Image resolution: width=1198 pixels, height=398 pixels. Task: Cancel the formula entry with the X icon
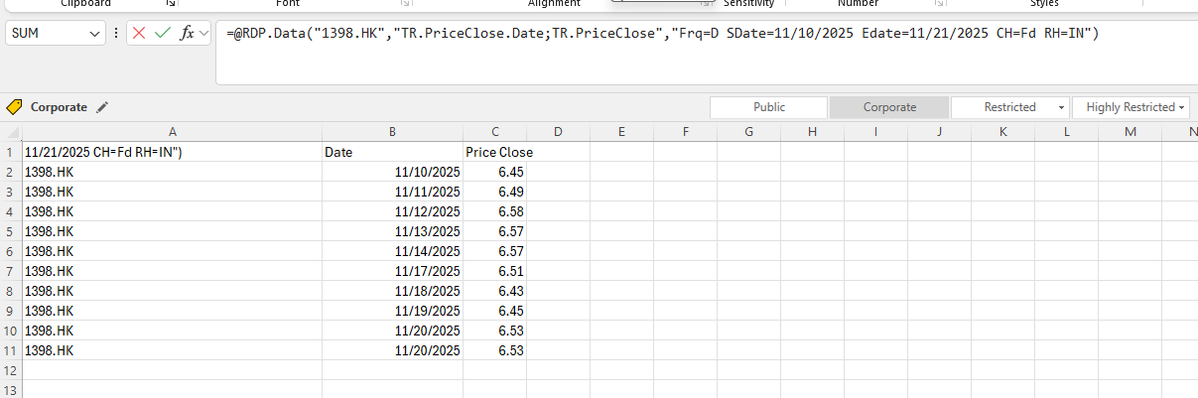(139, 34)
